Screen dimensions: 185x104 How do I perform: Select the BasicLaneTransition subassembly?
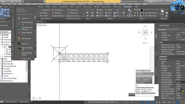[25, 23]
